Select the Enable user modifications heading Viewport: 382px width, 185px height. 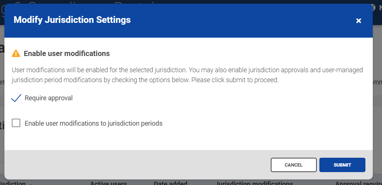coord(67,53)
